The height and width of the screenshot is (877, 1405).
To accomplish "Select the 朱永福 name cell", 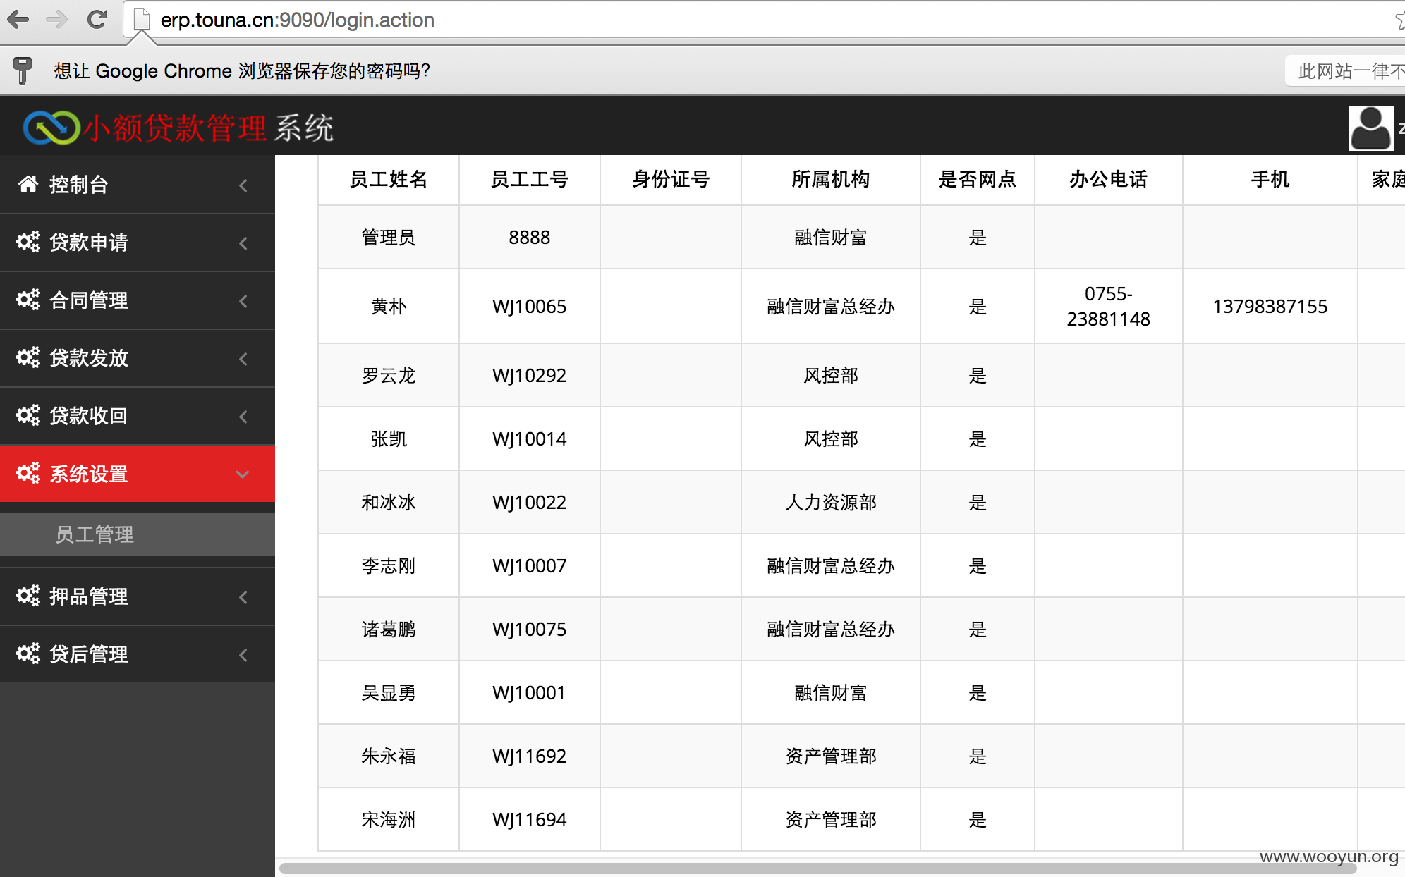I will [x=389, y=756].
